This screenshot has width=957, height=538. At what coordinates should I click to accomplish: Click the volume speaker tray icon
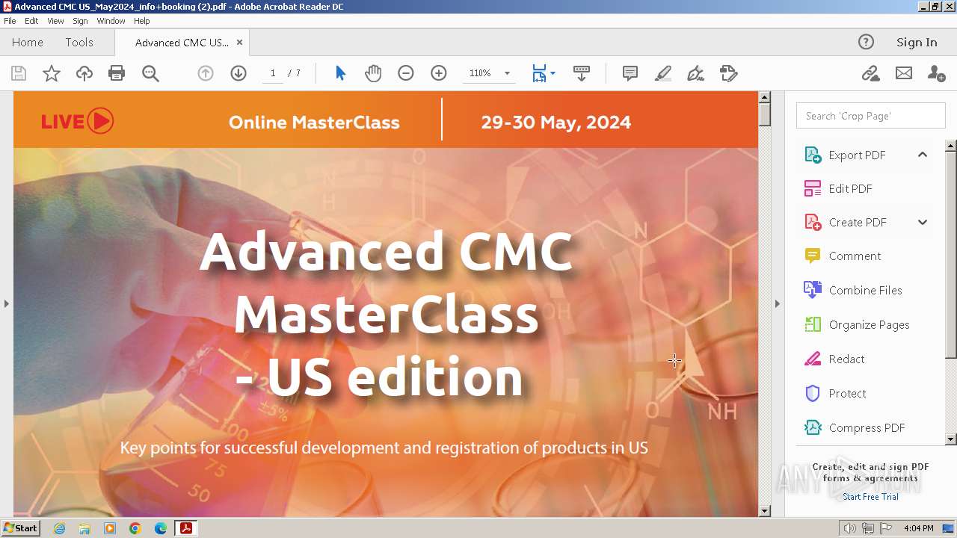point(850,528)
